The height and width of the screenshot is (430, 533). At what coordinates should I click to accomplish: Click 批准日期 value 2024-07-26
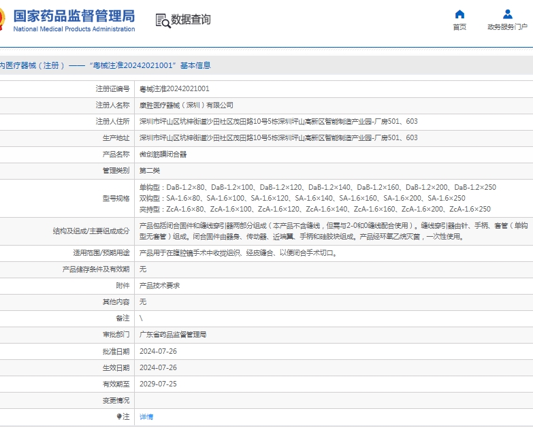pyautogui.click(x=158, y=351)
